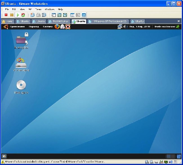Image resolution: width=183 pixels, height=165 pixels.
Task: Switch to the rightmost Ubuntu tab
Action: tap(137, 21)
